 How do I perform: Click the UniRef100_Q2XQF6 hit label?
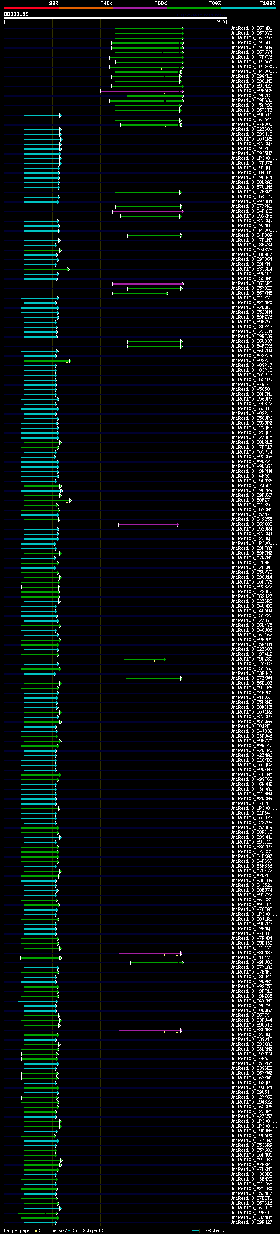[x=251, y=432]
